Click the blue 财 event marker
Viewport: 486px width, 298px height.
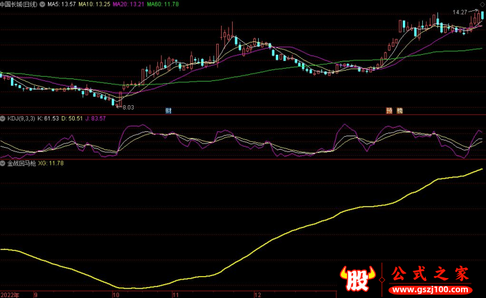tap(168, 111)
